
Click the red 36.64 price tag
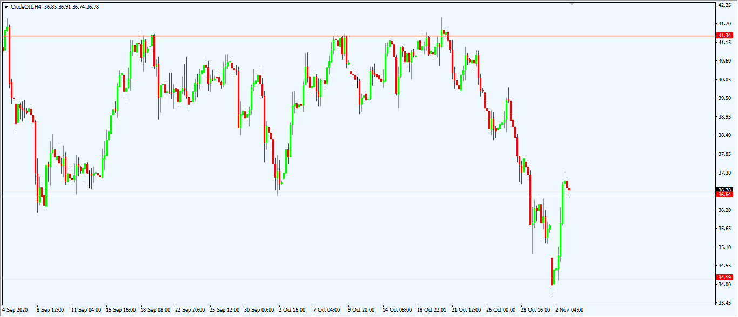click(x=724, y=195)
